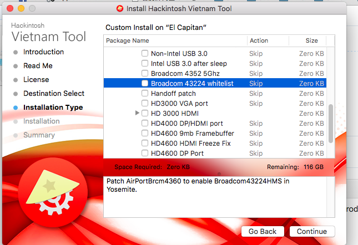Click the Hackintosh icon in title bar
358x245 pixels.
(120, 8)
